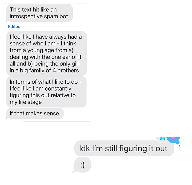Click the phrase '4 brothers' in the message
The height and width of the screenshot is (185, 192).
click(x=66, y=71)
